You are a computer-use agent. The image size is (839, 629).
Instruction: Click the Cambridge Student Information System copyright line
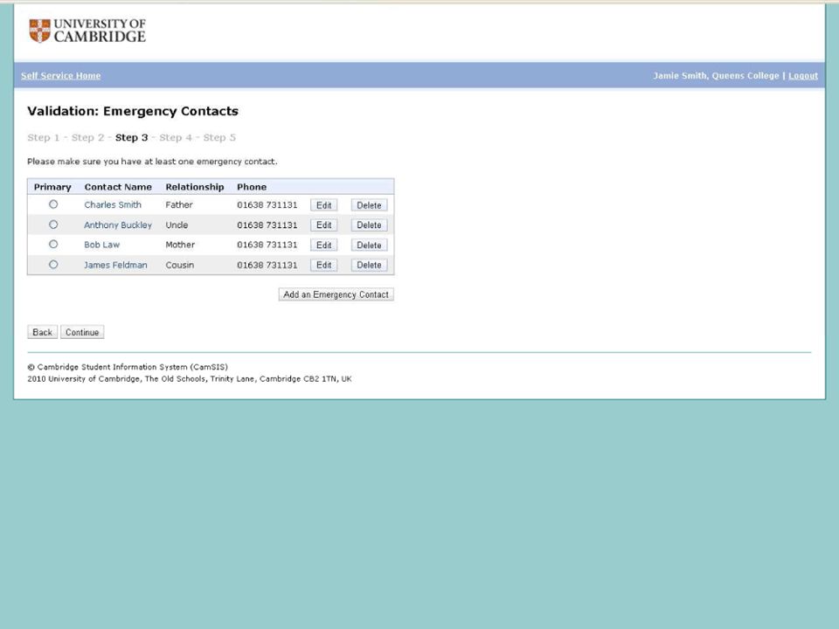[x=128, y=368]
